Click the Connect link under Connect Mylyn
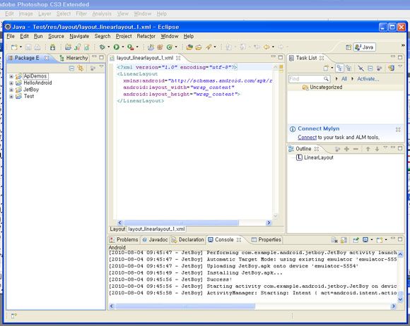The width and height of the screenshot is (410, 326). point(307,137)
